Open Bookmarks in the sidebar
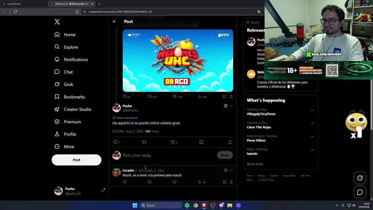Screen dimensions: 373x210 click(70, 97)
